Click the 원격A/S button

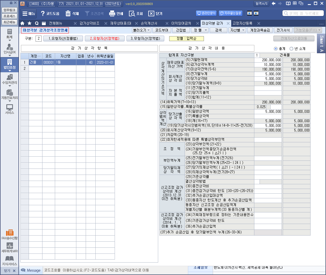click(262, 4)
